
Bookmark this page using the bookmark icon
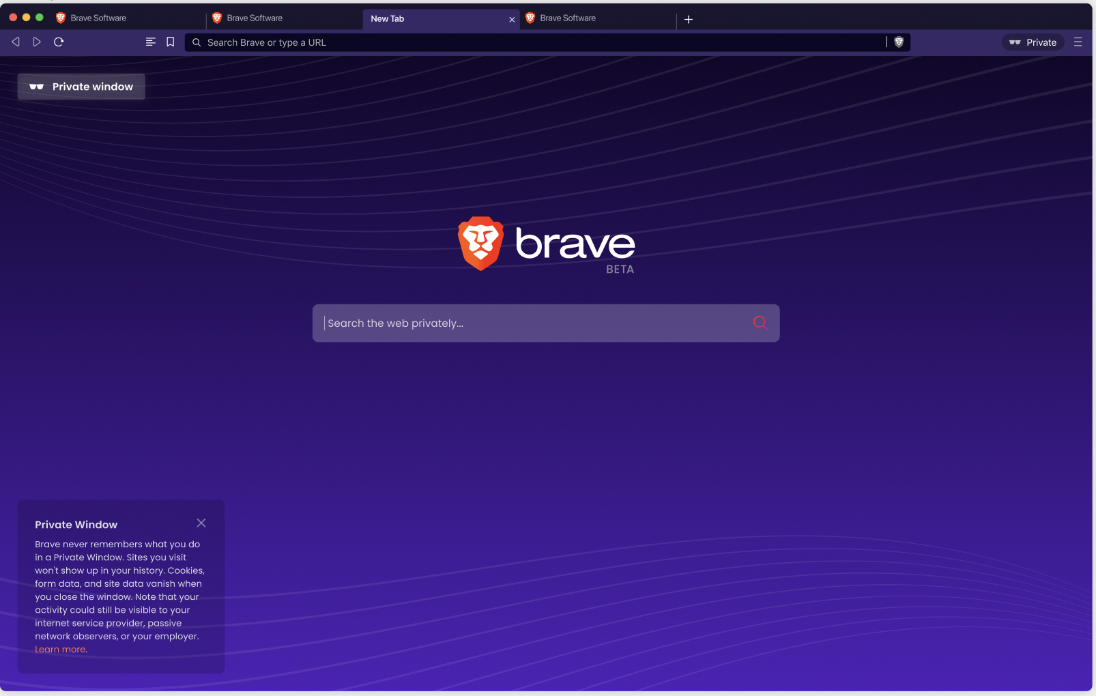[x=170, y=42]
